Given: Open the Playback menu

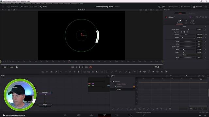Looking at the screenshot, I should tap(49, 4).
